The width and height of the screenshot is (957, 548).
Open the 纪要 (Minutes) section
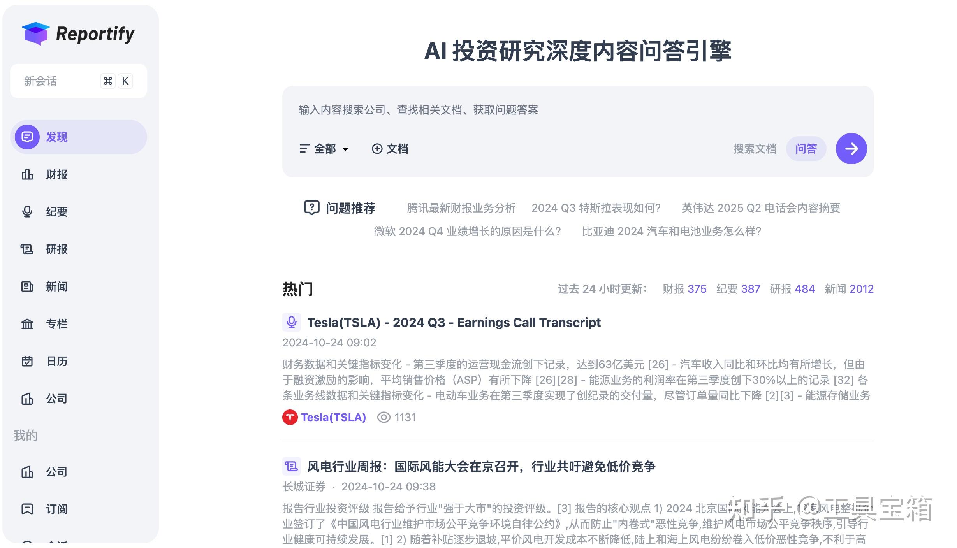(x=56, y=212)
